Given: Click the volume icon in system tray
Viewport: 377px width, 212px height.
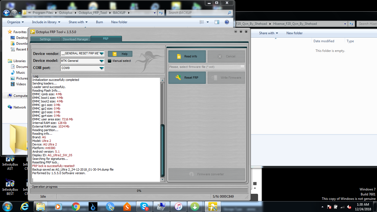Looking at the screenshot, I should point(349,207).
